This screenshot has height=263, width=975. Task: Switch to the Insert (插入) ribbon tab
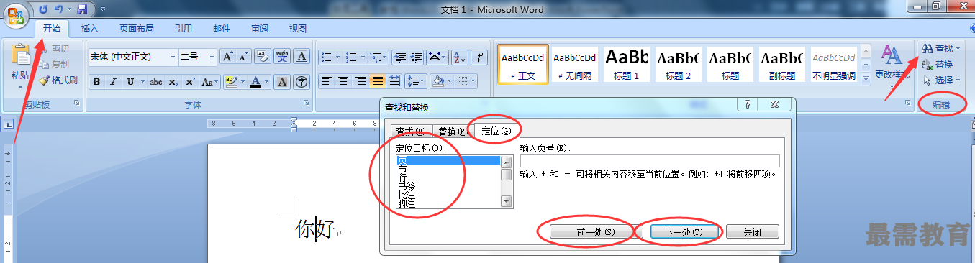tap(90, 29)
